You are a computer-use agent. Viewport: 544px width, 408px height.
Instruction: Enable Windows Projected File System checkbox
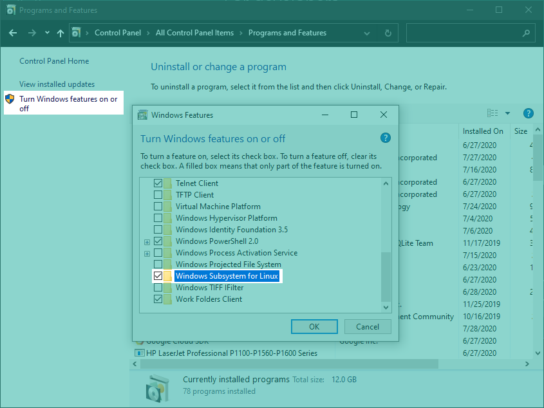(x=158, y=264)
